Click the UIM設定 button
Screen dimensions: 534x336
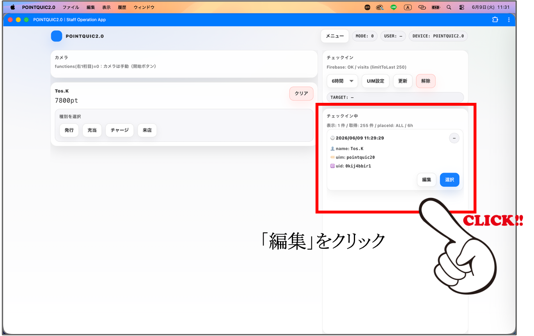click(x=376, y=81)
